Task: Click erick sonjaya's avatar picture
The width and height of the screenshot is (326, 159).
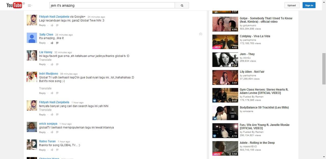Action: tap(32, 127)
